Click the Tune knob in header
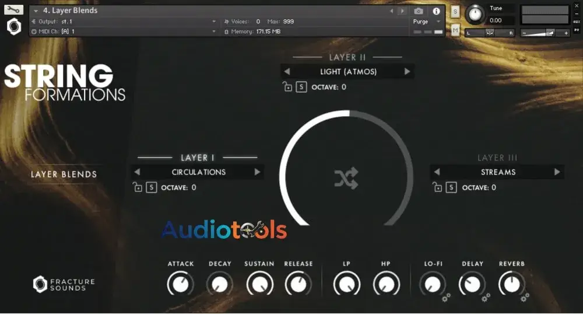 [475, 14]
